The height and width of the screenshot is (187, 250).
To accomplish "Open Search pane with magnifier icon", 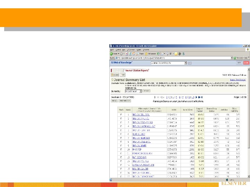I will (x=137, y=54).
